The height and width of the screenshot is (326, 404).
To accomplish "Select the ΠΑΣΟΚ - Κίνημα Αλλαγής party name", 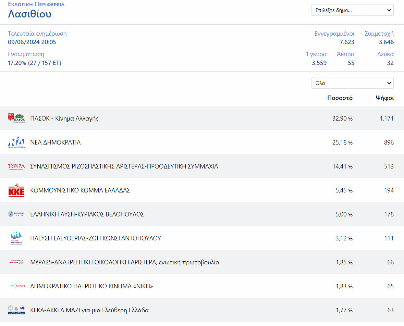I will (x=64, y=118).
